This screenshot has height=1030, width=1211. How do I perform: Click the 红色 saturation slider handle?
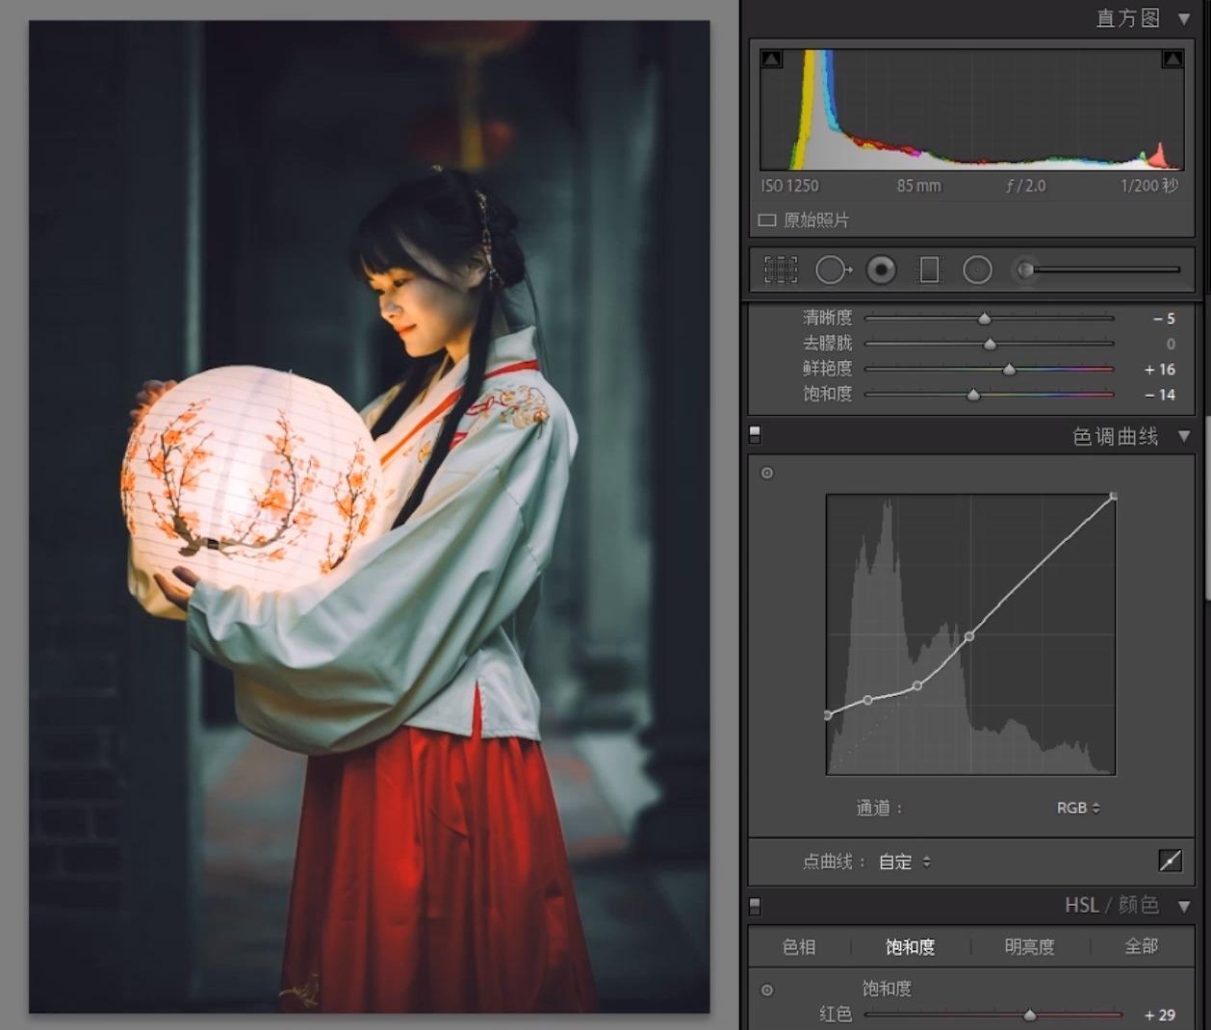pyautogui.click(x=1030, y=1015)
